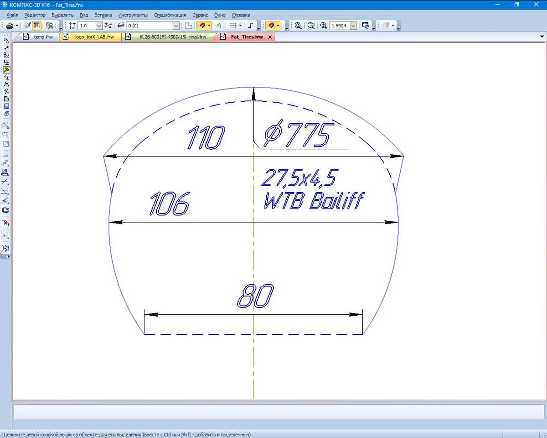Viewport: 547px width, 438px height.
Task: Open the Dimensions tool panel
Action: tap(6, 48)
